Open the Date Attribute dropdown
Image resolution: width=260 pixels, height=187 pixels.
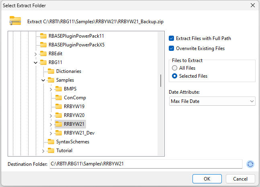point(212,101)
